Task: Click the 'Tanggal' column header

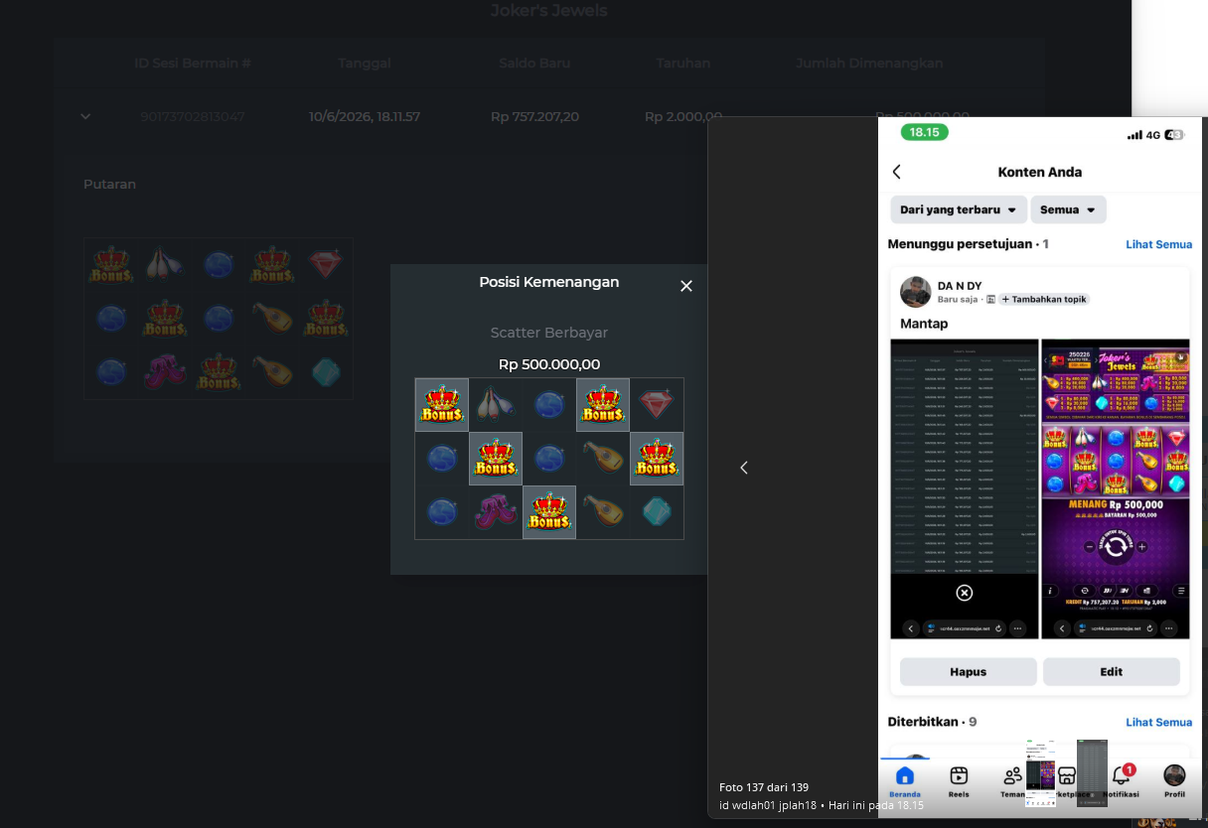Action: (365, 63)
